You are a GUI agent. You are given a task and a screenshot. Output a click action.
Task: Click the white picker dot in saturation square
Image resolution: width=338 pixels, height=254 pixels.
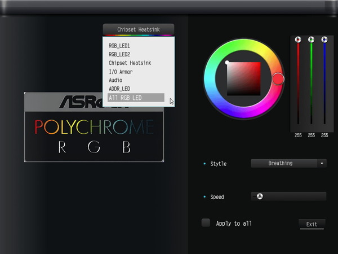pos(228,63)
